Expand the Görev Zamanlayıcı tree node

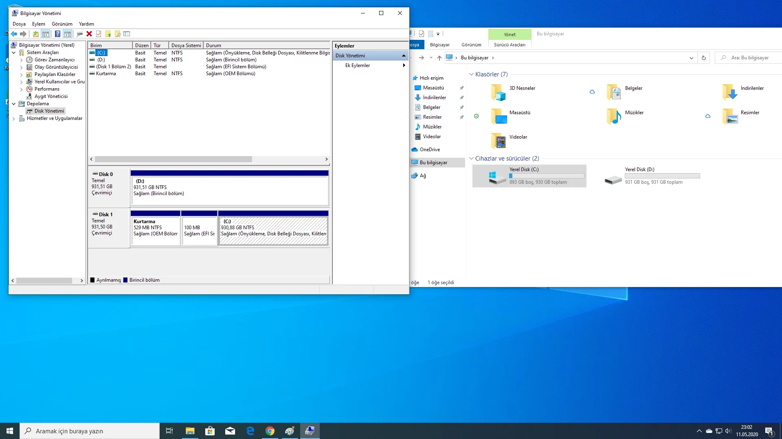[x=21, y=60]
